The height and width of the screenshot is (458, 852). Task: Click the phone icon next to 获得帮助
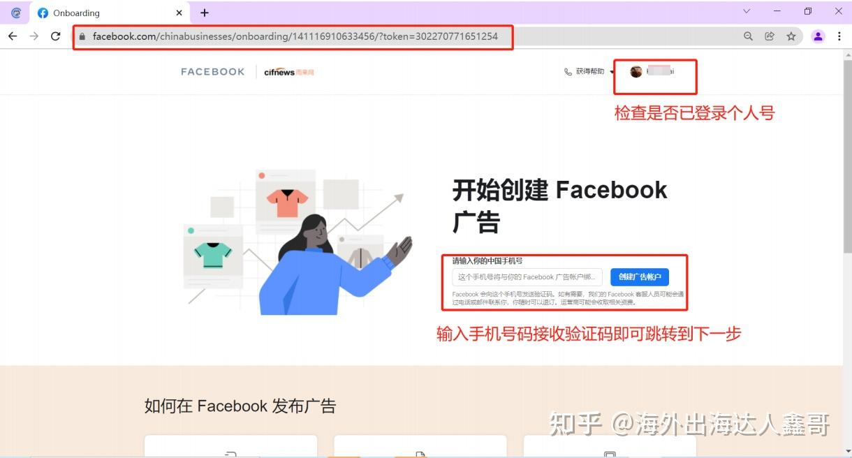point(568,71)
